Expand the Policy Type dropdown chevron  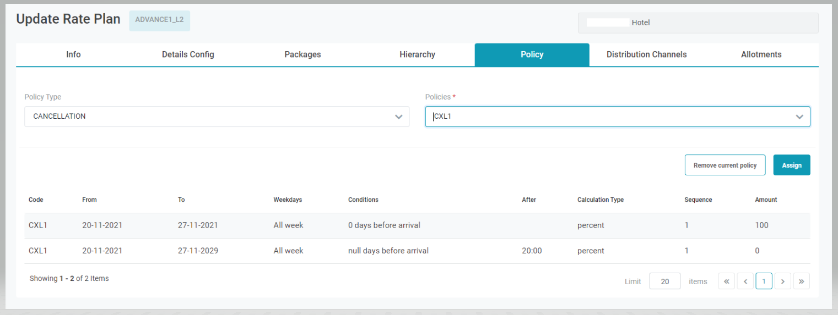click(399, 117)
